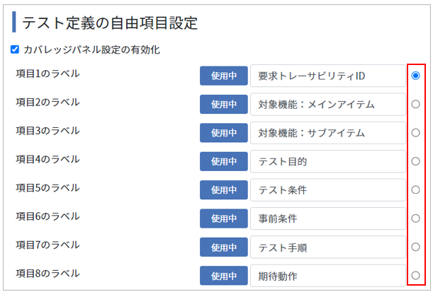
Task: Toggle the 使用中 button for 項目4
Action: [224, 161]
